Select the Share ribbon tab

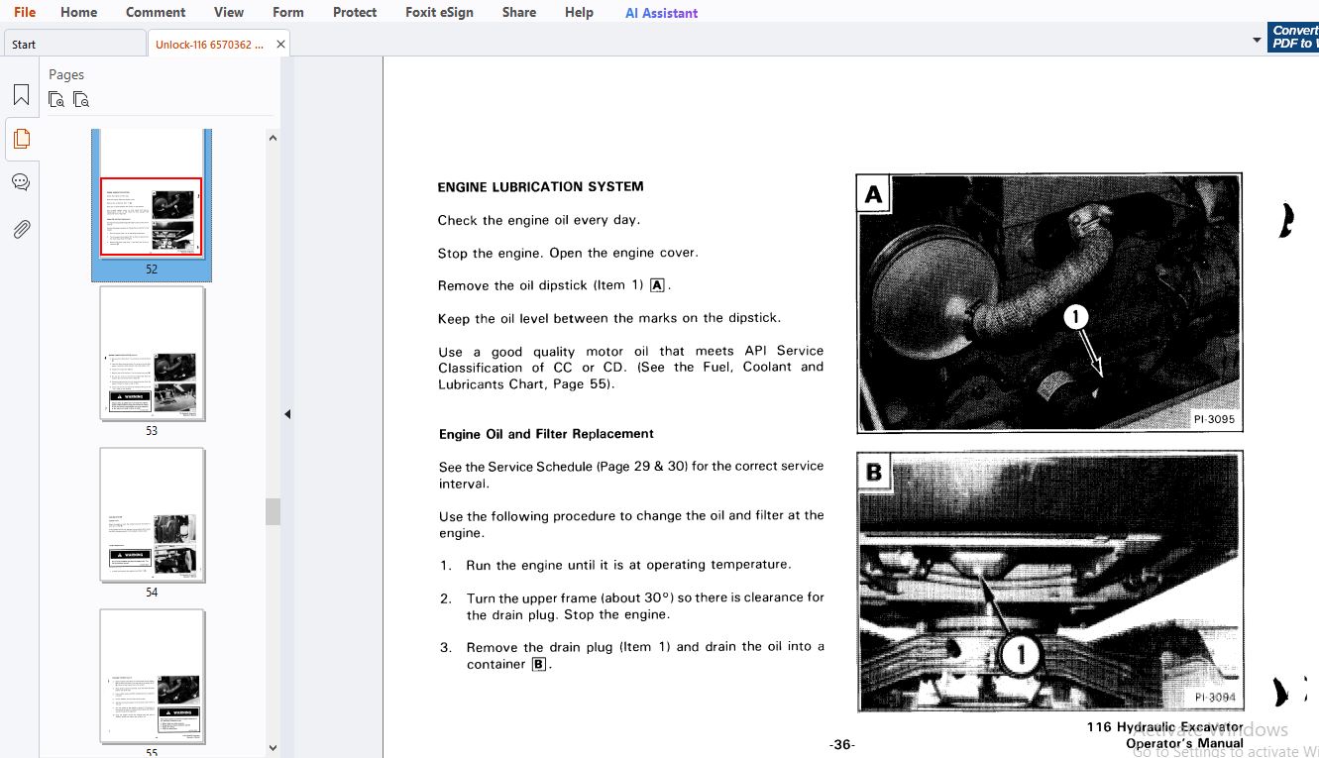(x=518, y=12)
